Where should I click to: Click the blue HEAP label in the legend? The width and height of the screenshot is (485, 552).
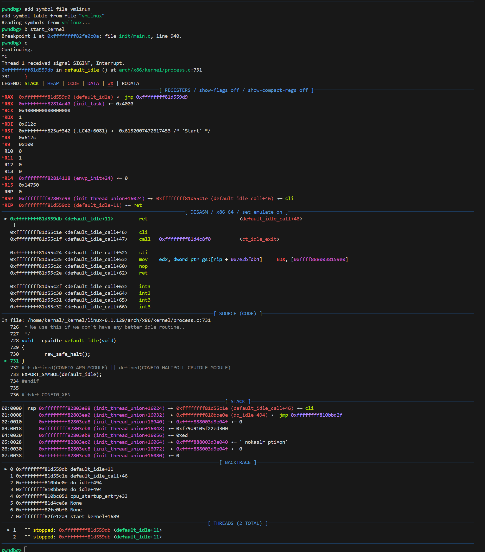pyautogui.click(x=53, y=84)
